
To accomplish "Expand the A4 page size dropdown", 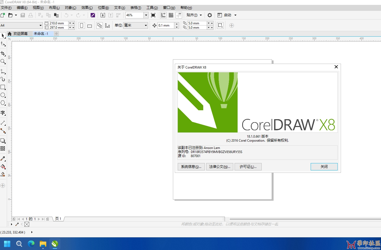I will tap(40, 25).
